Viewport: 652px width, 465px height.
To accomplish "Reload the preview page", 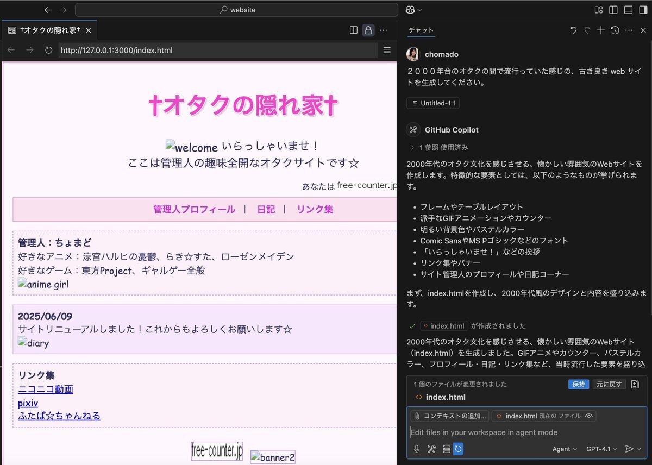I will tap(48, 50).
